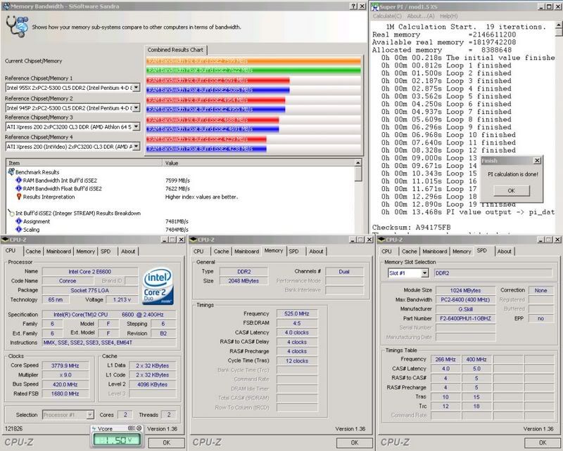Click the Super PI title bar icon

[375, 6]
